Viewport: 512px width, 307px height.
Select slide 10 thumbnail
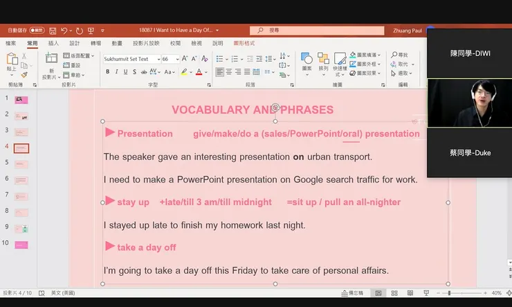point(21,245)
